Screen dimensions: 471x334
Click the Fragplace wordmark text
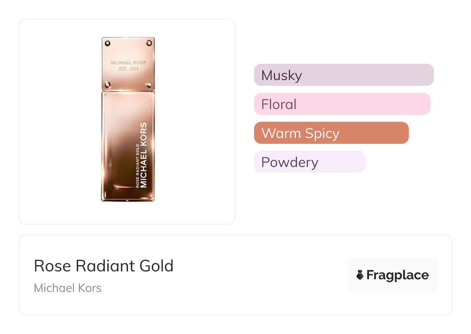(398, 275)
